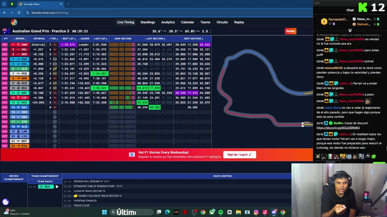The image size is (387, 217).
Task: Click the message SESSION WILL RESUME AT 13:11
Action: click(92, 181)
